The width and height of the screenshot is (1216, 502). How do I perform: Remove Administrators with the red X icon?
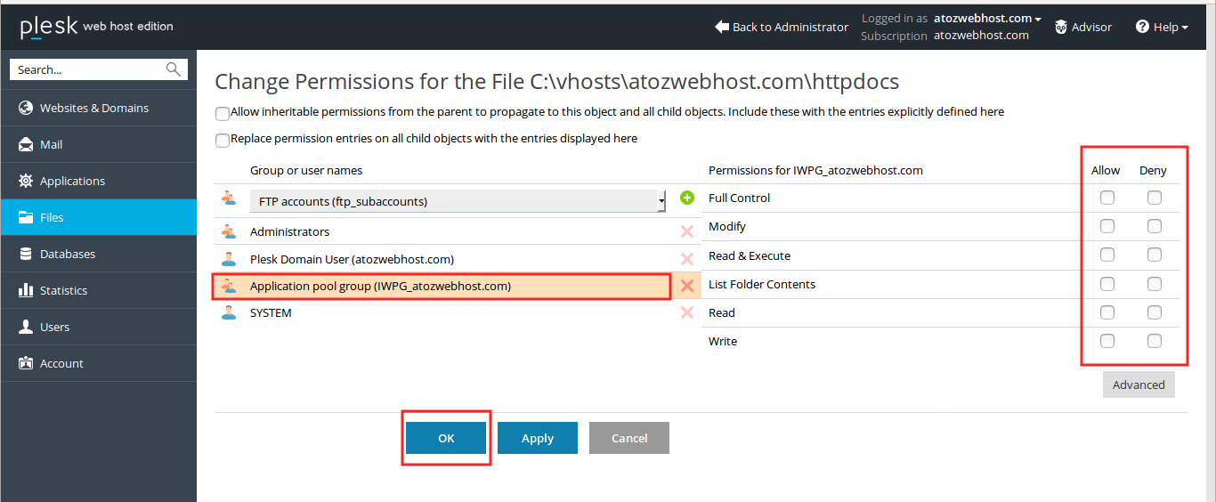click(687, 231)
